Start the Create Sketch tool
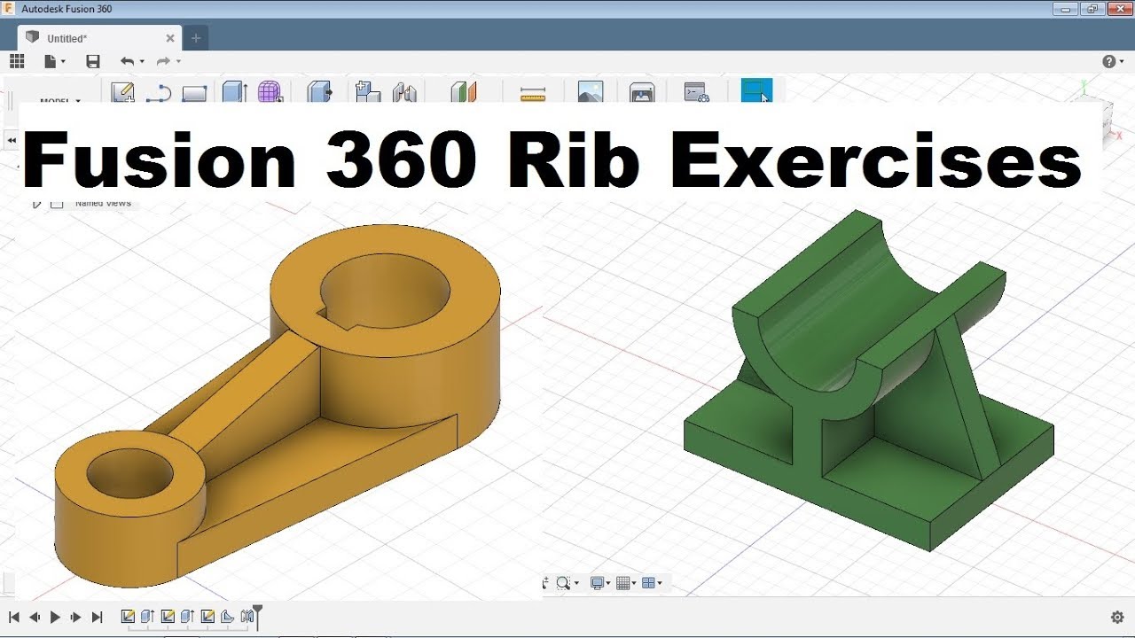 tap(122, 92)
